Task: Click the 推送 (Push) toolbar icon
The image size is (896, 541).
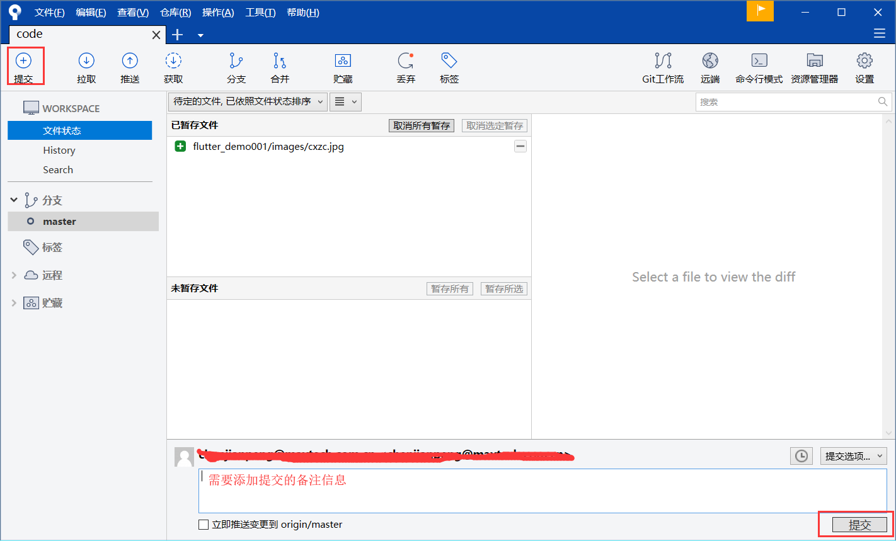Action: [129, 66]
